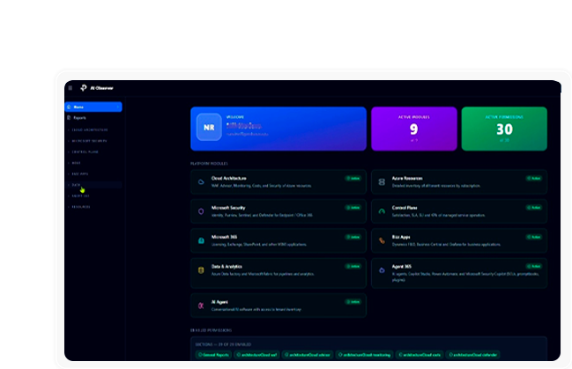The image size is (572, 369).
Task: Click Active badge on Agent 365 card
Action: click(534, 266)
